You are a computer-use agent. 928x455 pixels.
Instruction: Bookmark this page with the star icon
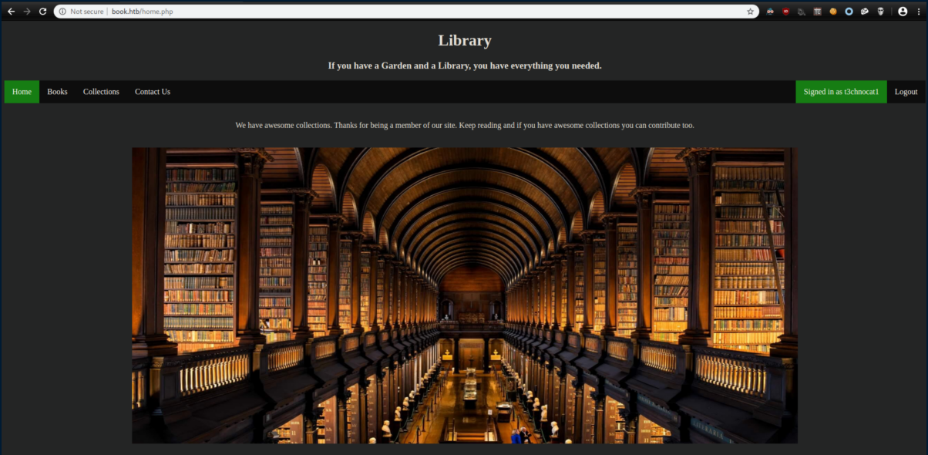coord(750,12)
